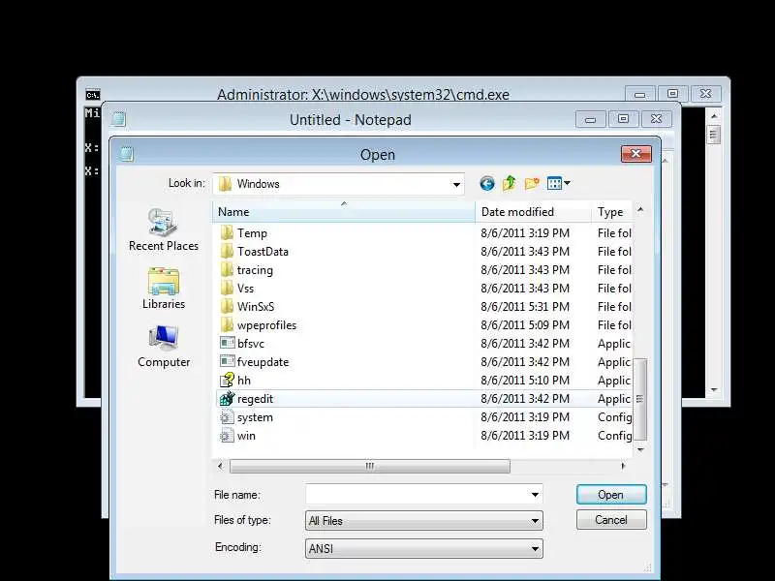The width and height of the screenshot is (775, 581).
Task: Select the Temp folder icon
Action: [x=227, y=232]
